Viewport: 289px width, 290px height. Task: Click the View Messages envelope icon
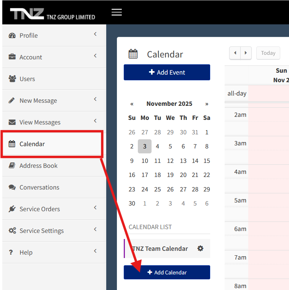[x=12, y=122]
